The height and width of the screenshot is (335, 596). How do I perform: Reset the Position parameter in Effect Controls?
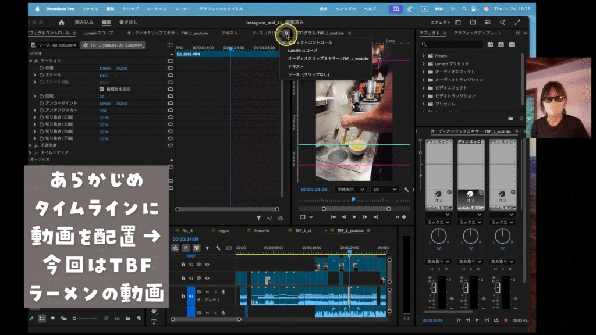click(171, 68)
